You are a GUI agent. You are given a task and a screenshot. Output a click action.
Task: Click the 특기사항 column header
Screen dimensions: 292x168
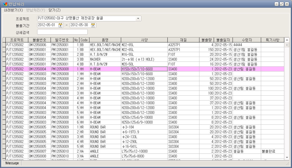click(x=273, y=40)
